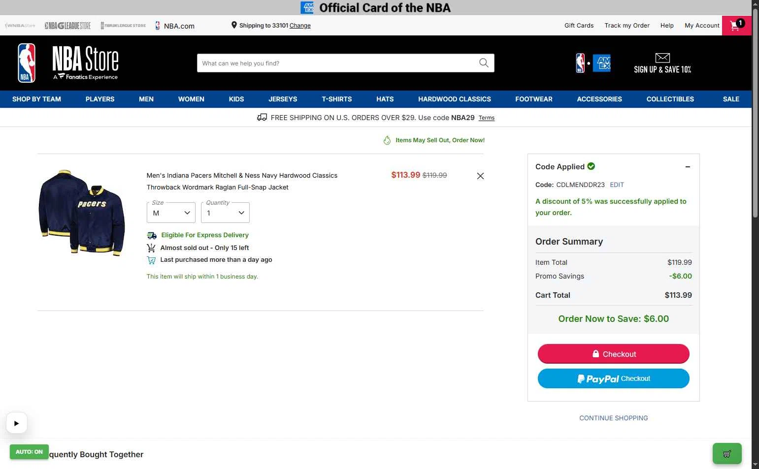The height and width of the screenshot is (469, 759).
Task: Open Track my Order link
Action: (627, 26)
